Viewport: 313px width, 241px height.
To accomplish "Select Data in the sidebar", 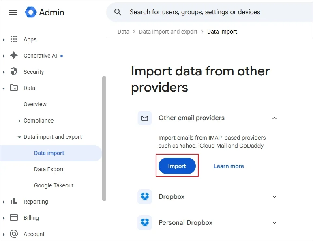I will pos(29,88).
